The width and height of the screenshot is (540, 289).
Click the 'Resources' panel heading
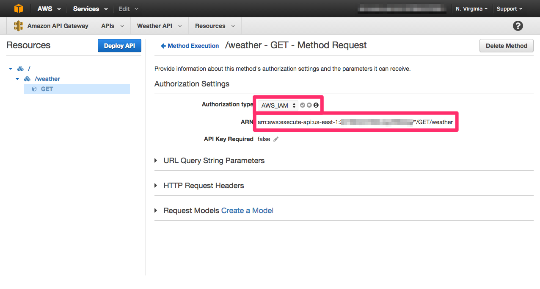[x=28, y=45]
